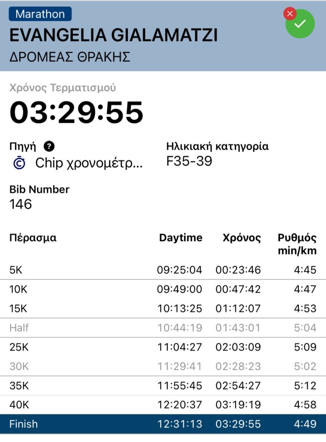The width and height of the screenshot is (326, 442).
Task: Click the Half split row
Action: 163,328
